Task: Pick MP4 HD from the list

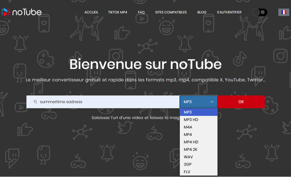Action: [x=191, y=142]
